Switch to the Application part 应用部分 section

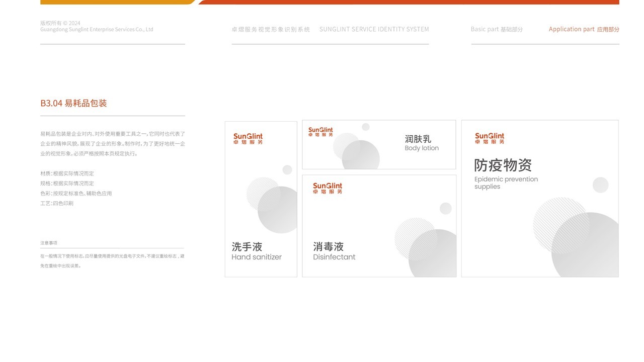pyautogui.click(x=584, y=29)
